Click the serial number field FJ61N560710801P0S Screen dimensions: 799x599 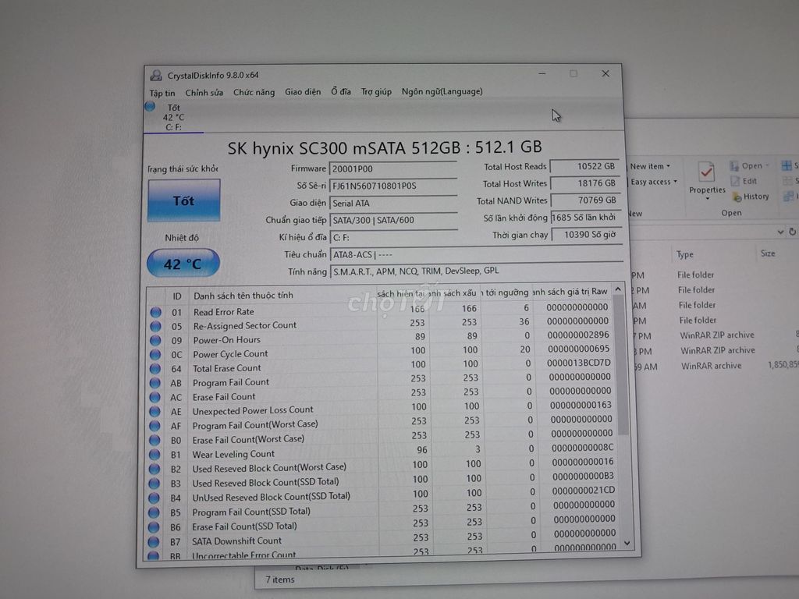tap(393, 186)
